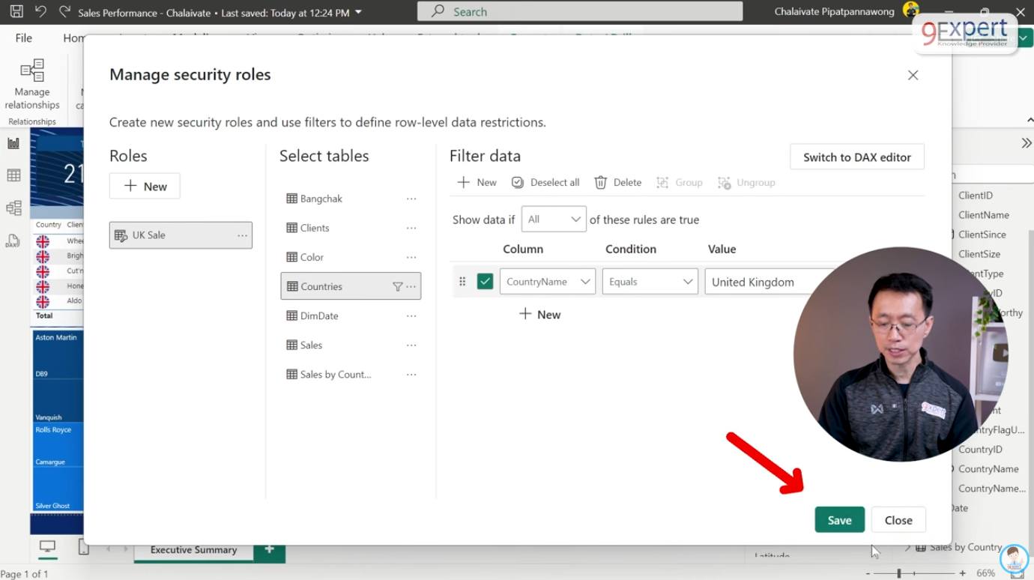Click the Undo arrow icon
The width and height of the screenshot is (1034, 580).
(40, 12)
